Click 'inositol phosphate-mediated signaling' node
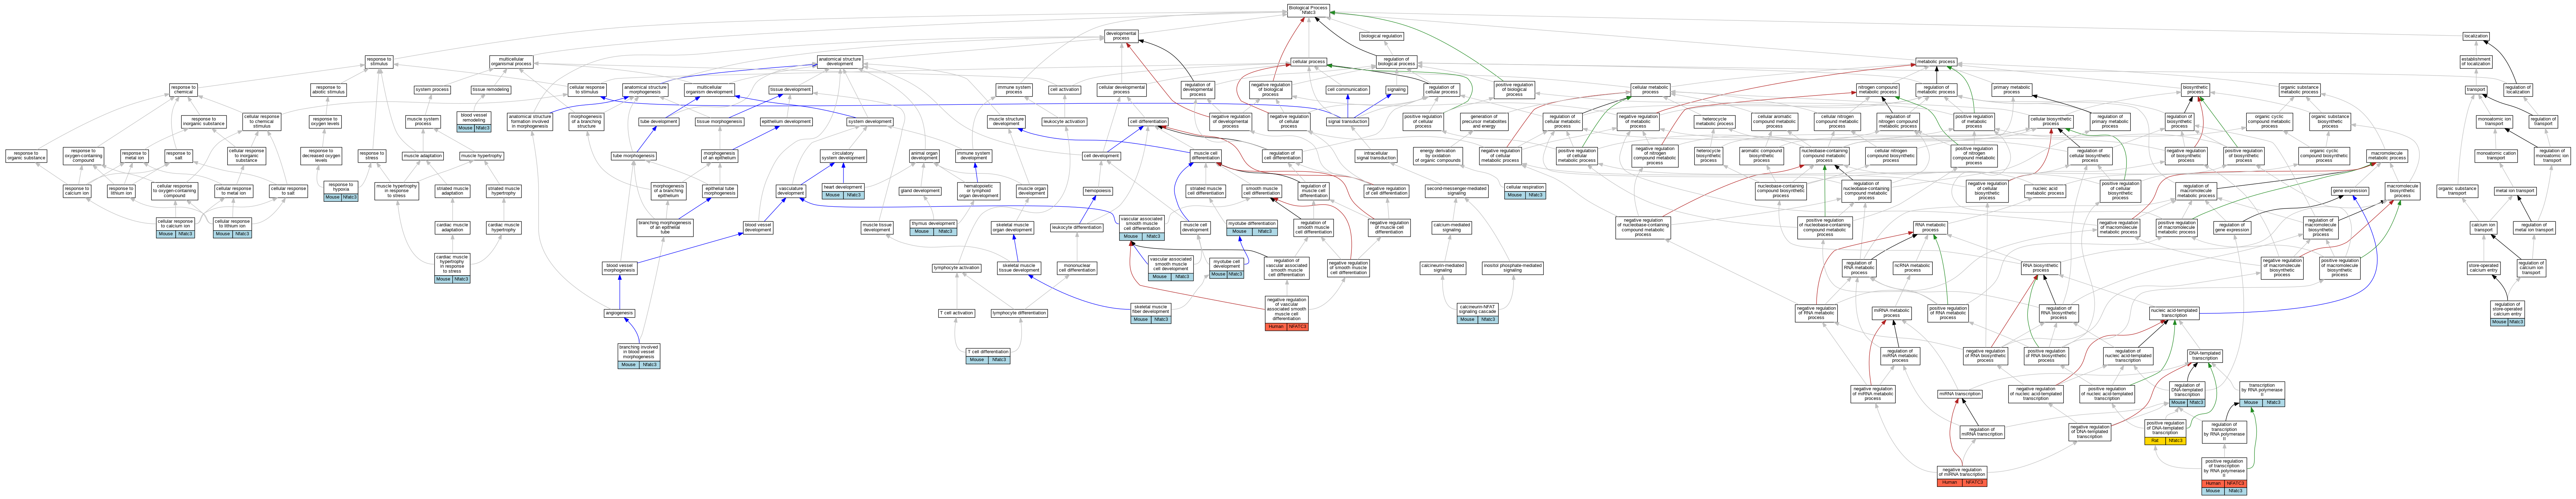The width and height of the screenshot is (2576, 499). pyautogui.click(x=1512, y=268)
